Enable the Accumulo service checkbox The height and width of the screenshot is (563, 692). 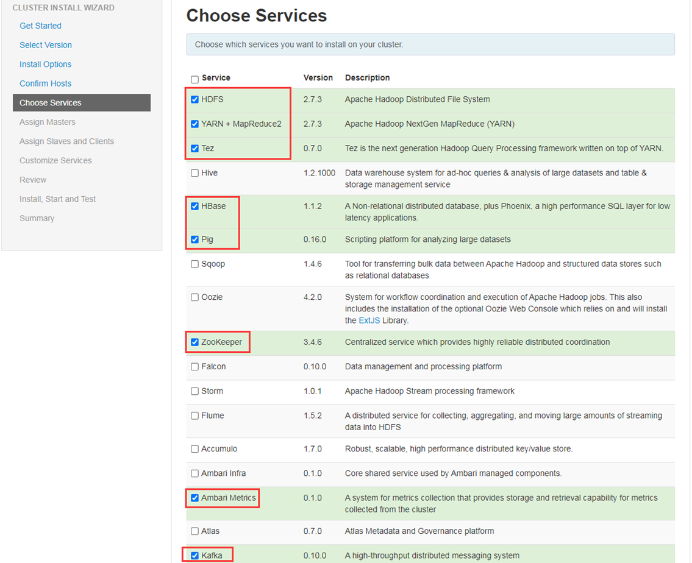(194, 449)
